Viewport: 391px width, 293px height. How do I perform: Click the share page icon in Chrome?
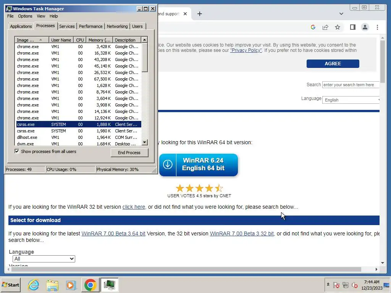tap(325, 27)
